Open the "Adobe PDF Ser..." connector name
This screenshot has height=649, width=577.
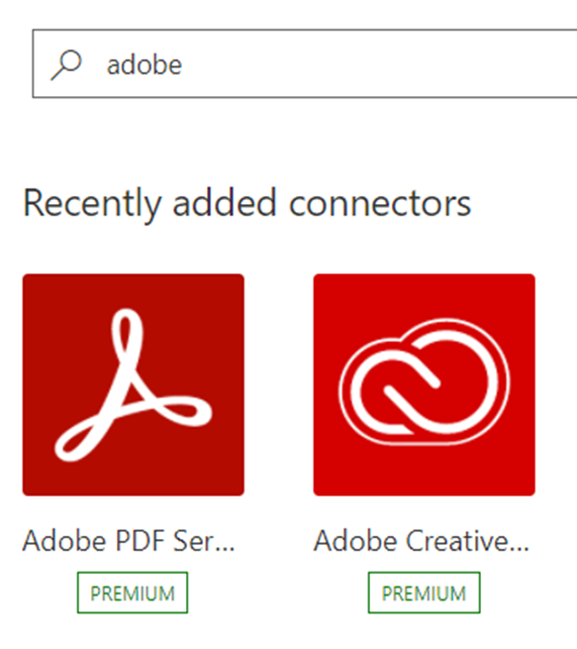(x=129, y=541)
